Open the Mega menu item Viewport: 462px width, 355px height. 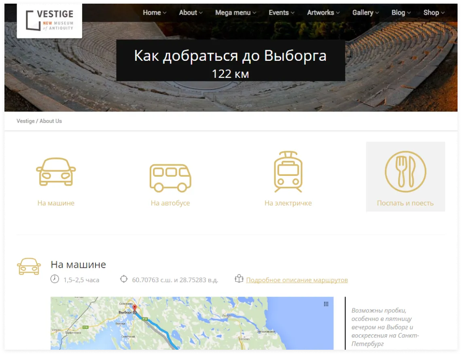click(x=236, y=13)
